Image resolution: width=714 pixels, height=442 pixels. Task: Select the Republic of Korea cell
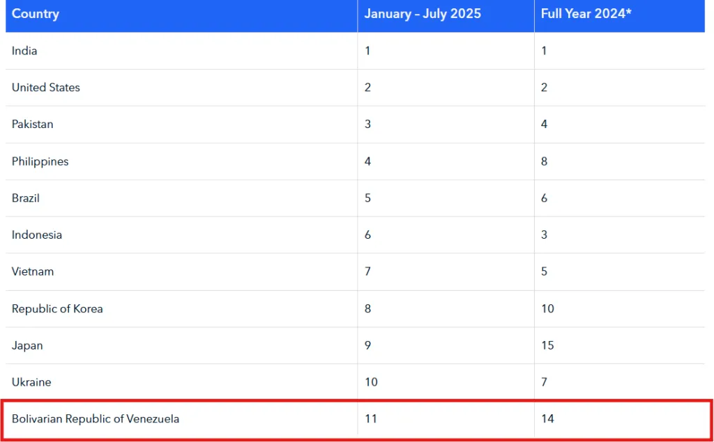[57, 309]
